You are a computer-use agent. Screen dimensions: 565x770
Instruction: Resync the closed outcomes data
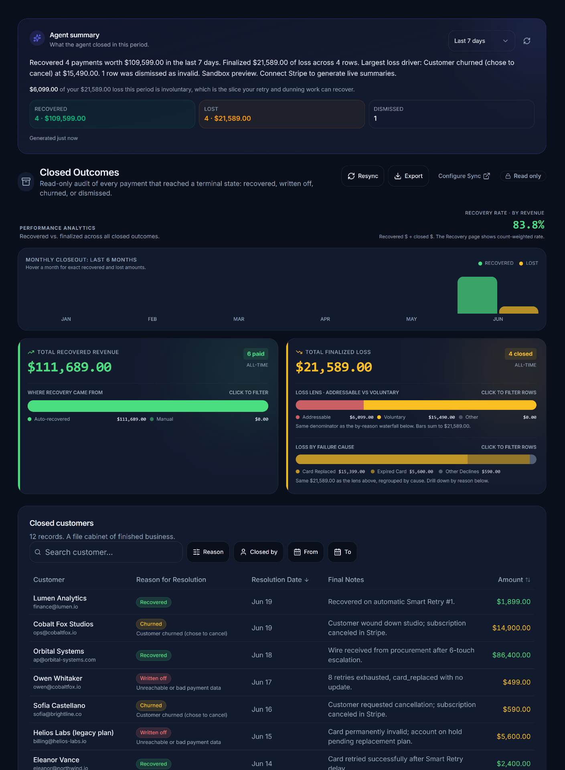coord(362,176)
